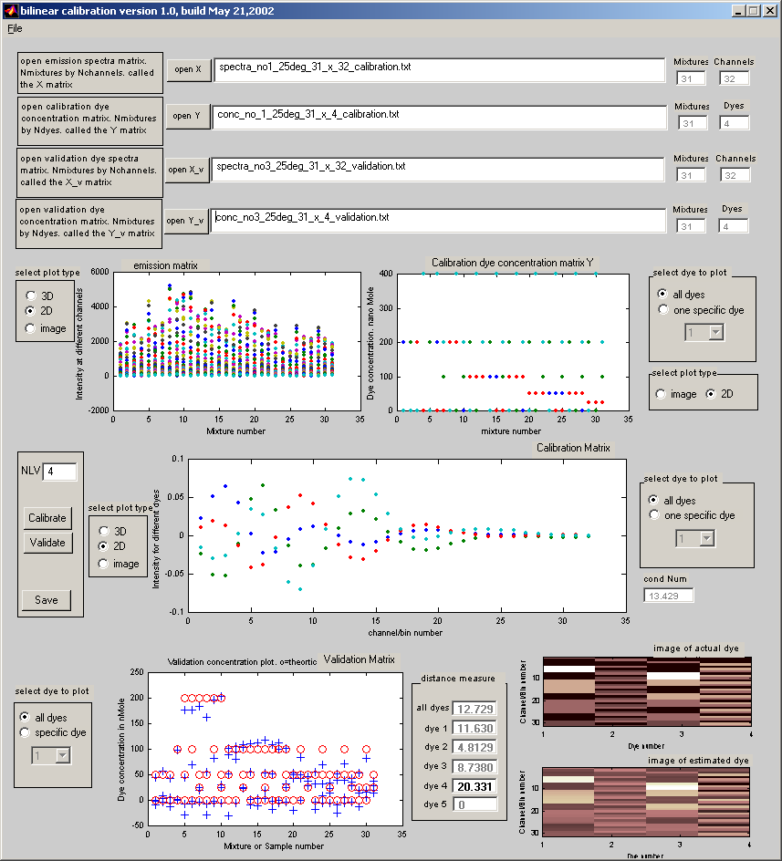Choose 'specific dye' for the validation plot
Screen dimensions: 782x861
click(x=27, y=732)
